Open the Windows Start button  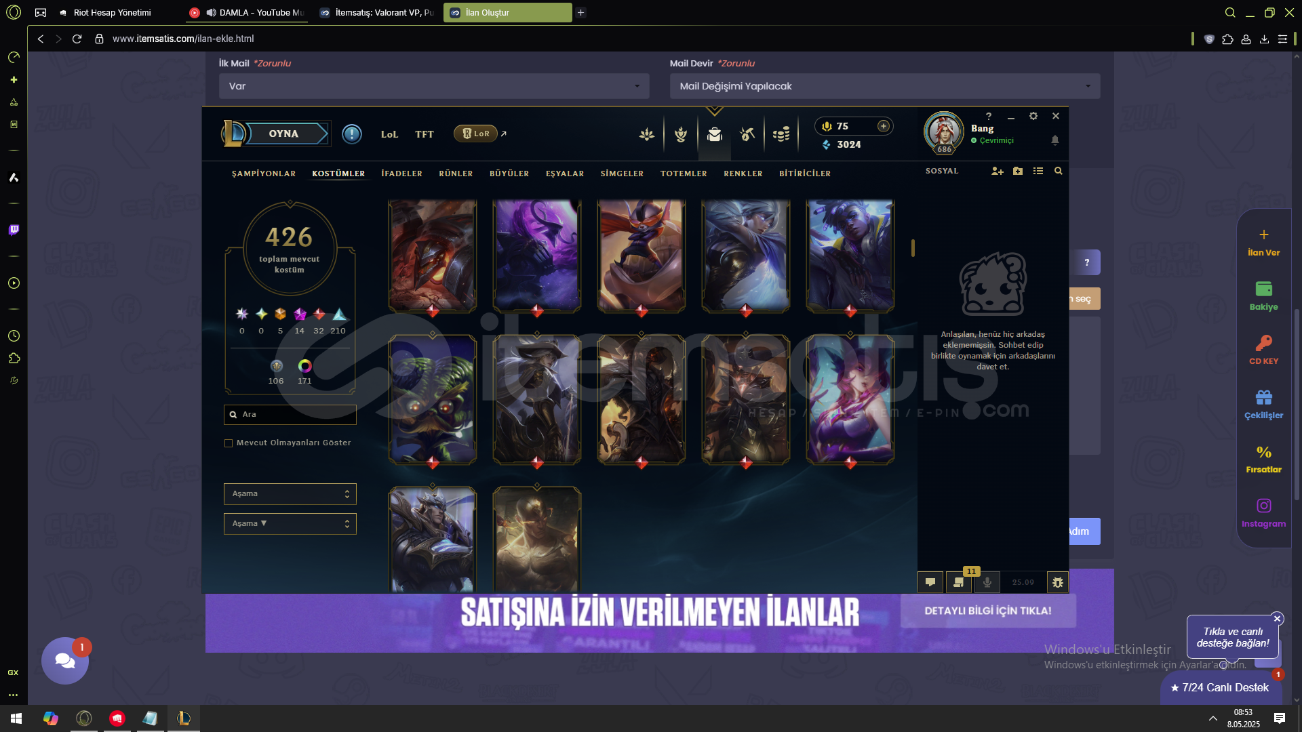click(16, 718)
